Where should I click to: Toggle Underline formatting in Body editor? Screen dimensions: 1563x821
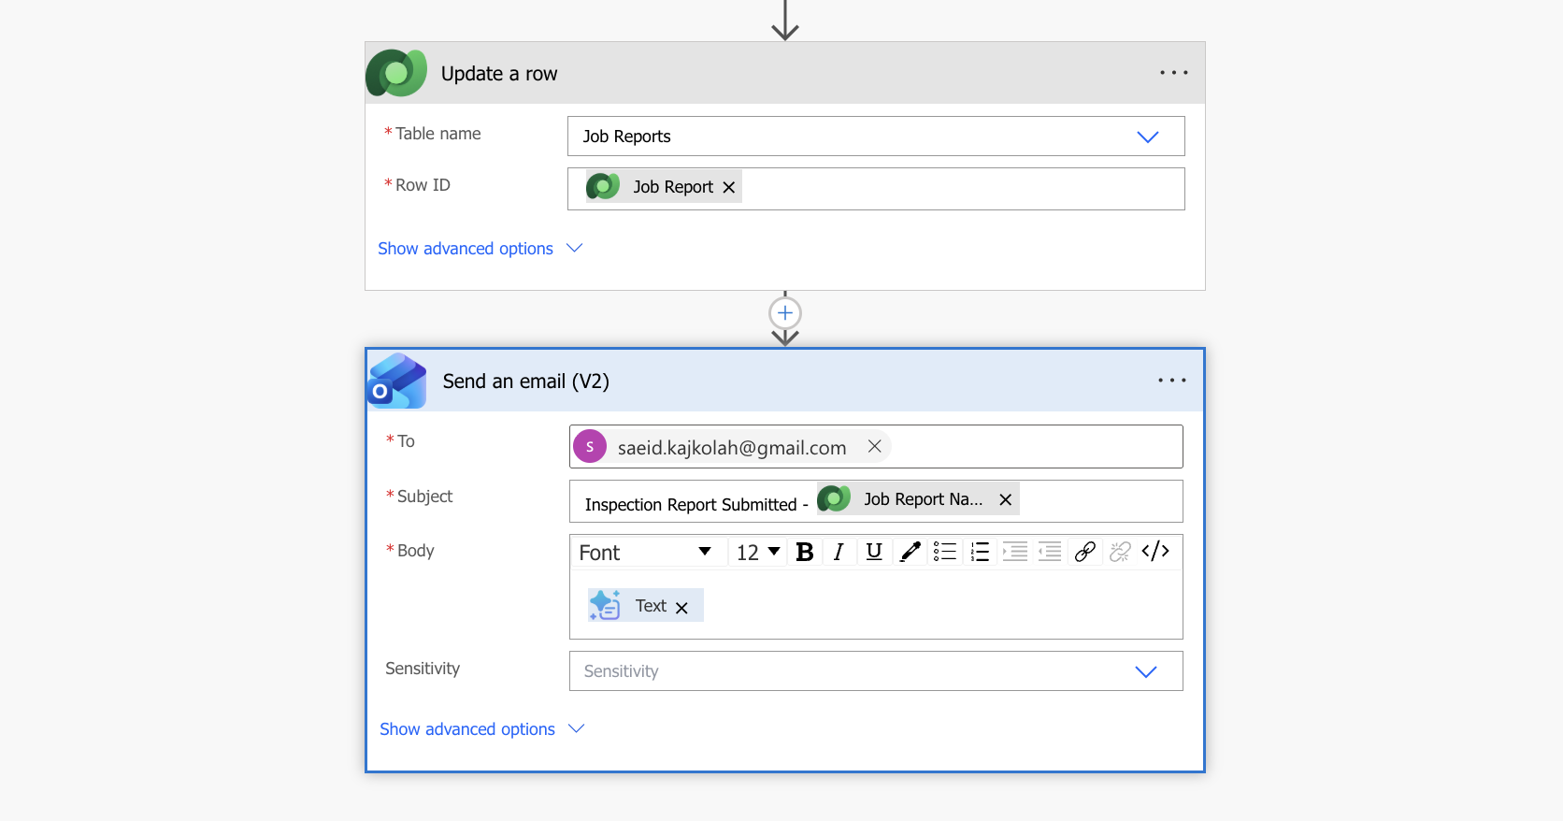click(874, 553)
